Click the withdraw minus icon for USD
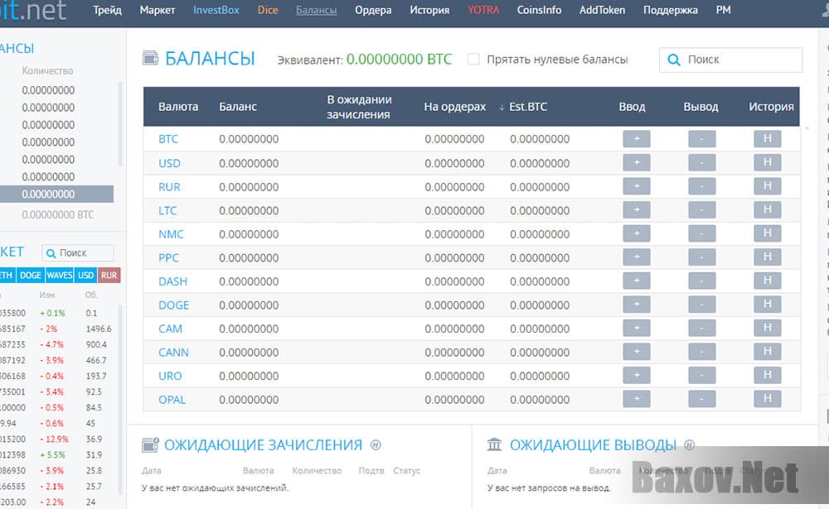Image resolution: width=829 pixels, height=509 pixels. 701,163
